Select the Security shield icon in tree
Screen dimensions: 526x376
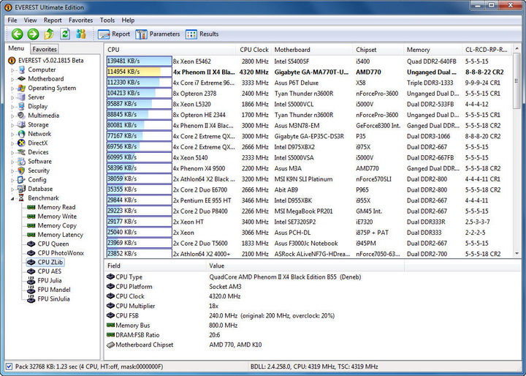[22, 170]
